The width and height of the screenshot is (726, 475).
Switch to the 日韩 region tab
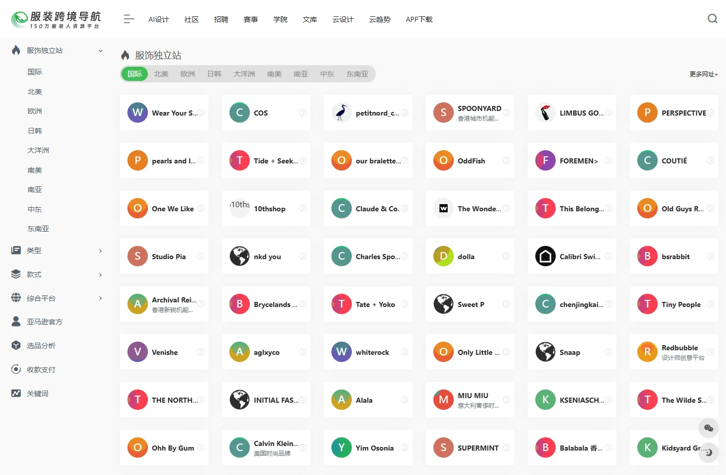pyautogui.click(x=214, y=74)
